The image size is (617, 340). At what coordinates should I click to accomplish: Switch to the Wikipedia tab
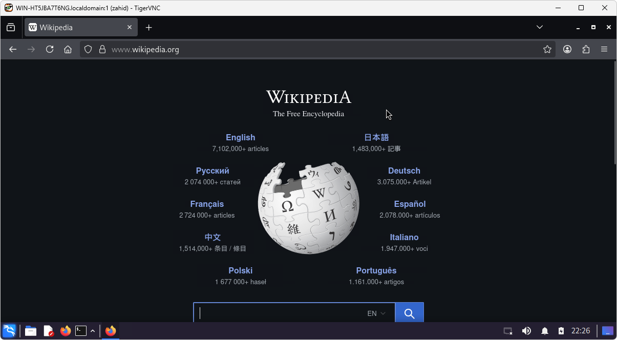[x=77, y=27]
